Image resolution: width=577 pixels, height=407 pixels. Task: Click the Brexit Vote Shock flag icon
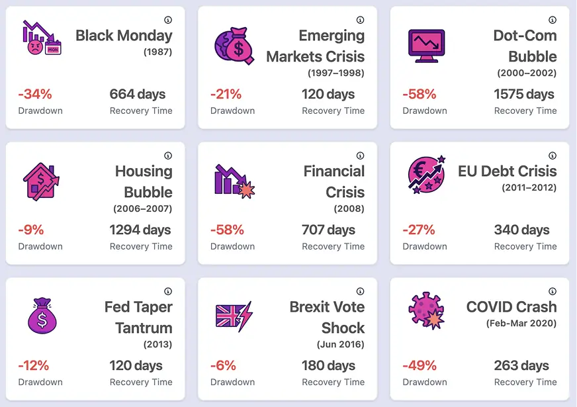click(234, 316)
